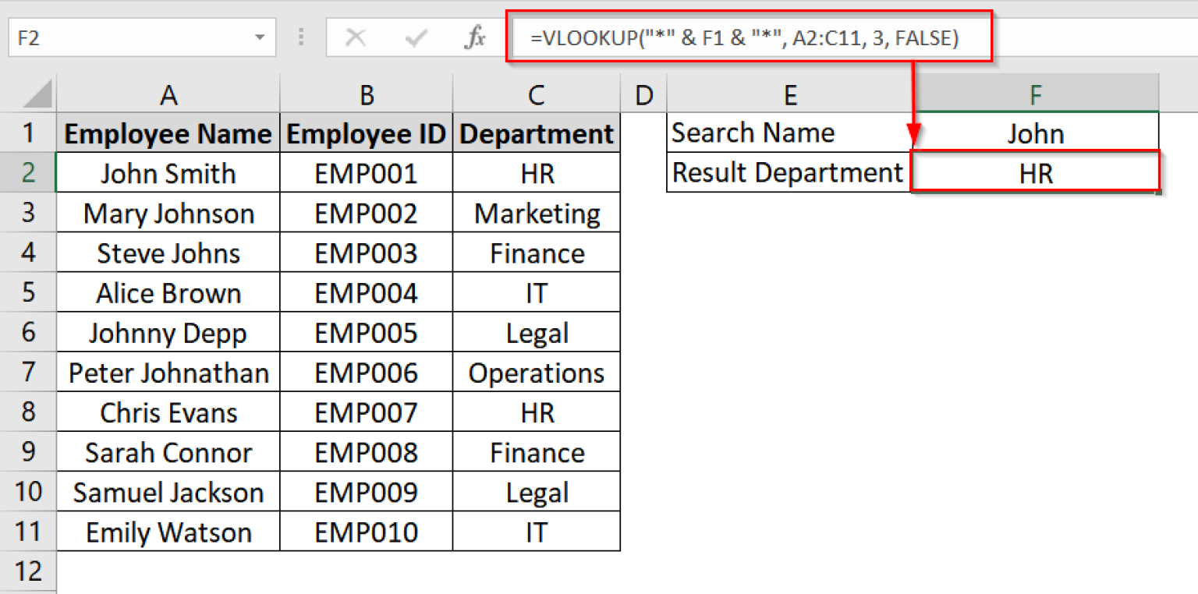Open the Insert Function (fx) dialog
Image resolution: width=1198 pixels, height=594 pixels.
473,37
